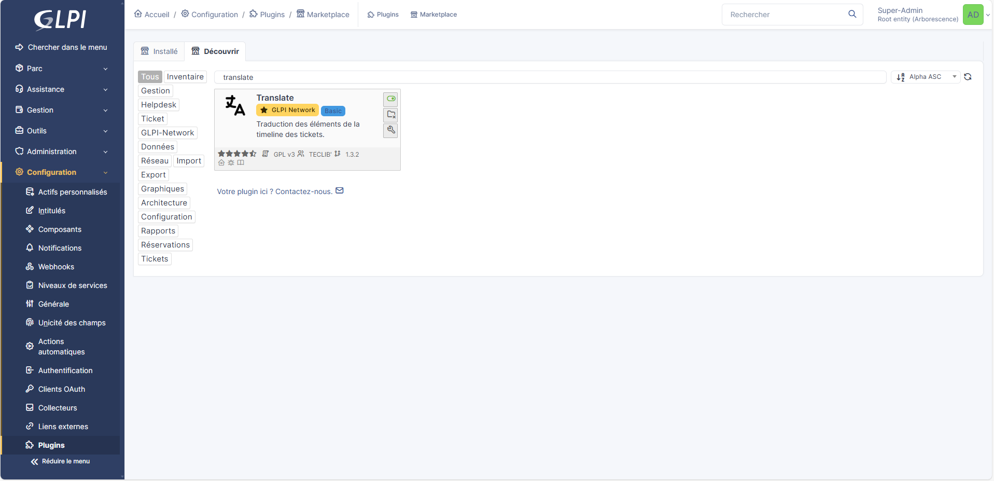
Task: Open Webhooks in the Configuration menu
Action: pos(56,267)
